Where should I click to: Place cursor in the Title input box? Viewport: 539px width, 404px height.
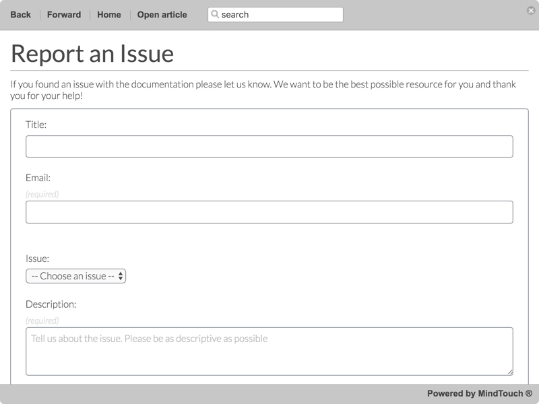(x=269, y=145)
